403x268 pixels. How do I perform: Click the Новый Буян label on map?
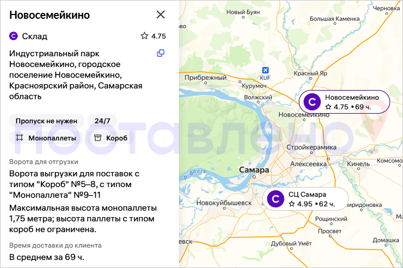[x=243, y=12]
